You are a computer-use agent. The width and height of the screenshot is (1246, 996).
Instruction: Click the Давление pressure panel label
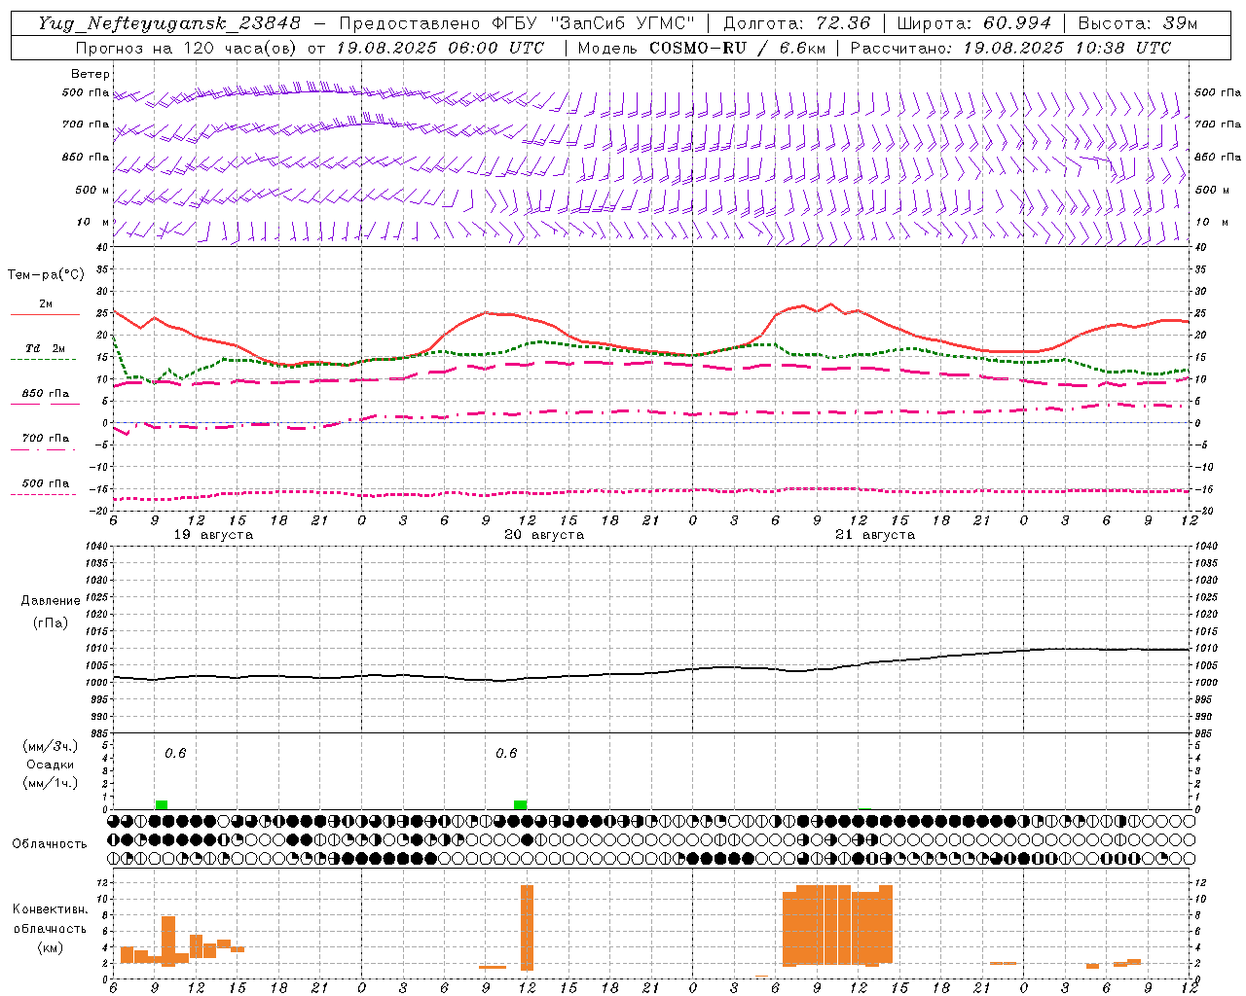pos(51,601)
